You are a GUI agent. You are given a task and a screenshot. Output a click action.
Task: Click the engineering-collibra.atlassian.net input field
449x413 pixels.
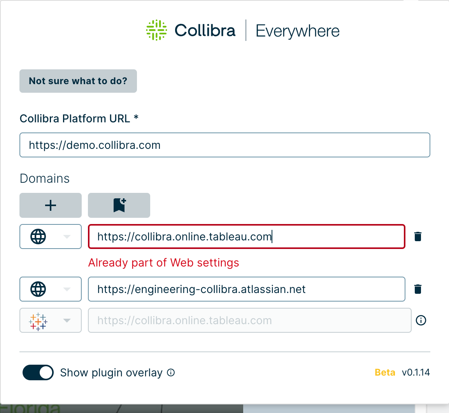[x=246, y=289]
